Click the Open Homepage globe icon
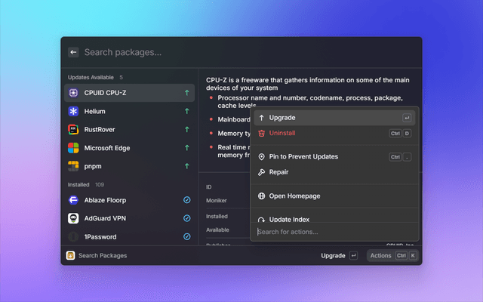 [x=261, y=196]
